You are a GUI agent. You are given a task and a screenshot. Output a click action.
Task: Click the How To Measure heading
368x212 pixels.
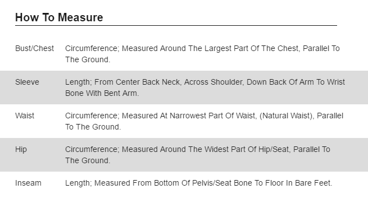tap(59, 17)
